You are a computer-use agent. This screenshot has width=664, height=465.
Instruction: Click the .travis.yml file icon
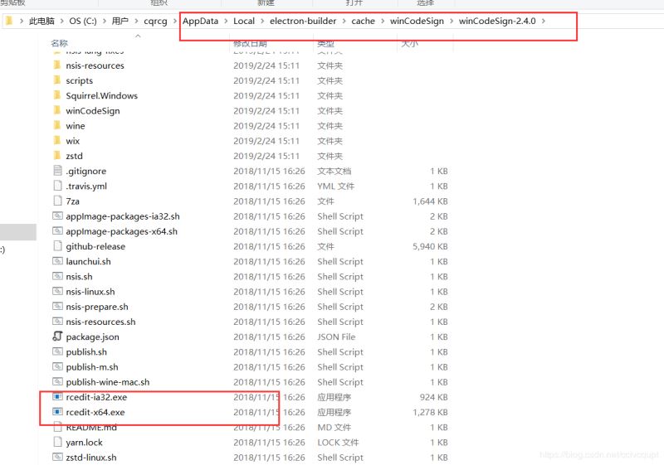[57, 186]
